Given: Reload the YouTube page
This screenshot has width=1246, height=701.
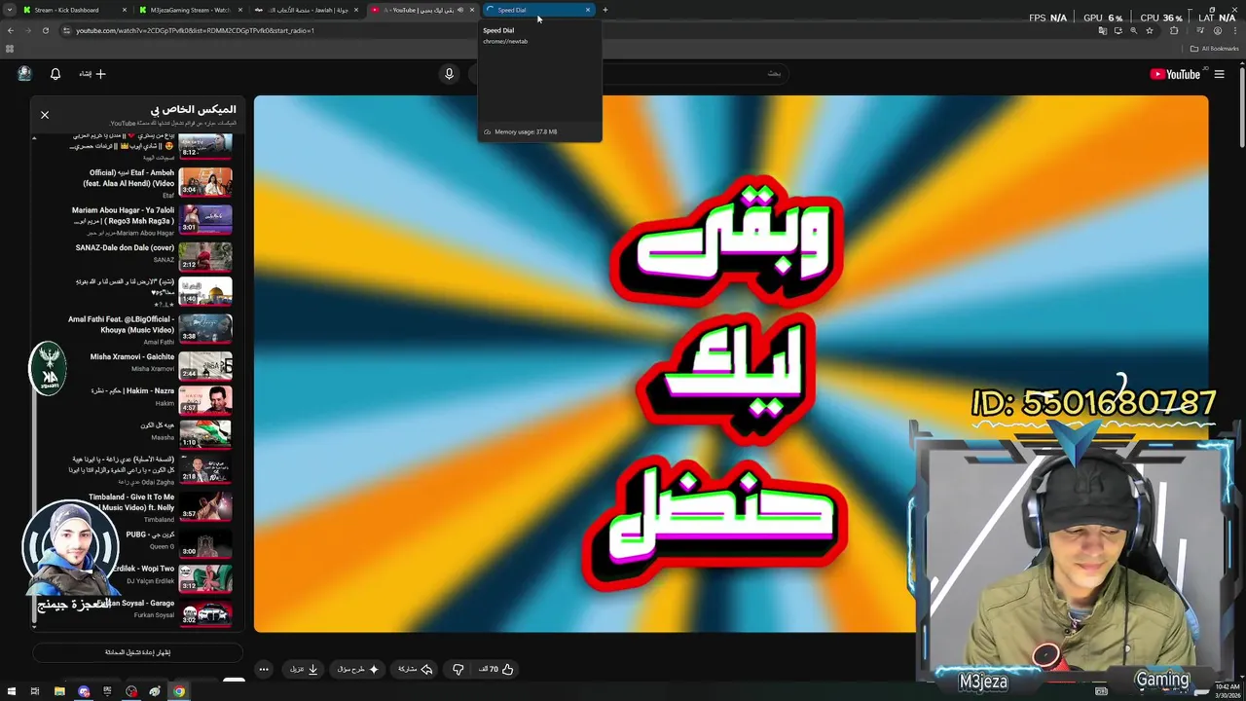Looking at the screenshot, I should [45, 30].
